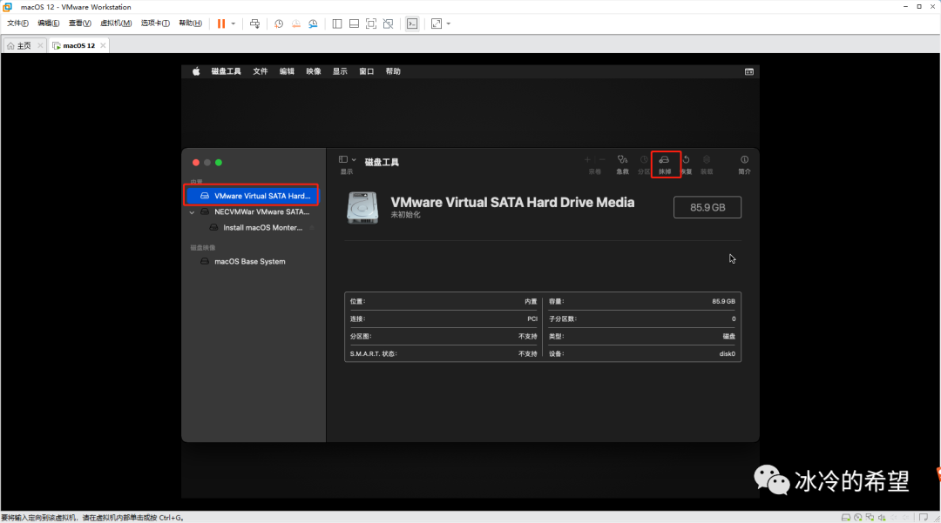Screen dimensions: 941x523
Task: Open the 文件(F) menu in VMware
Action: 17,23
